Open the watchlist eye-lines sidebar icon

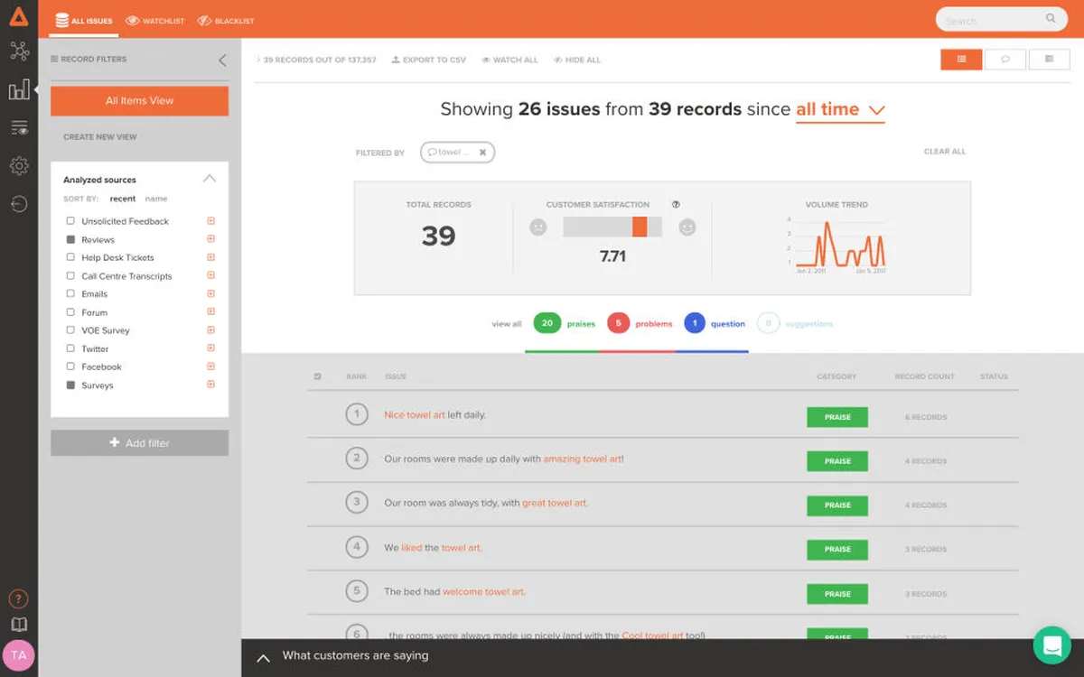[x=19, y=128]
